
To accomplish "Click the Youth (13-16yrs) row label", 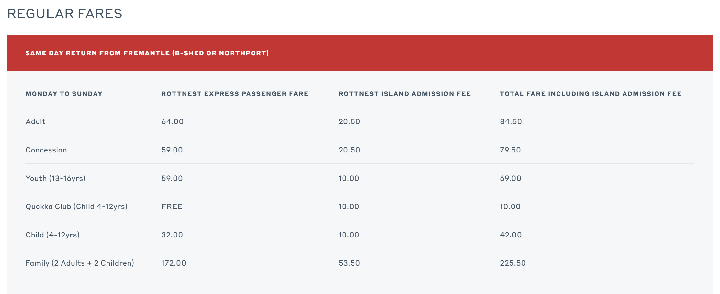I will click(x=56, y=178).
